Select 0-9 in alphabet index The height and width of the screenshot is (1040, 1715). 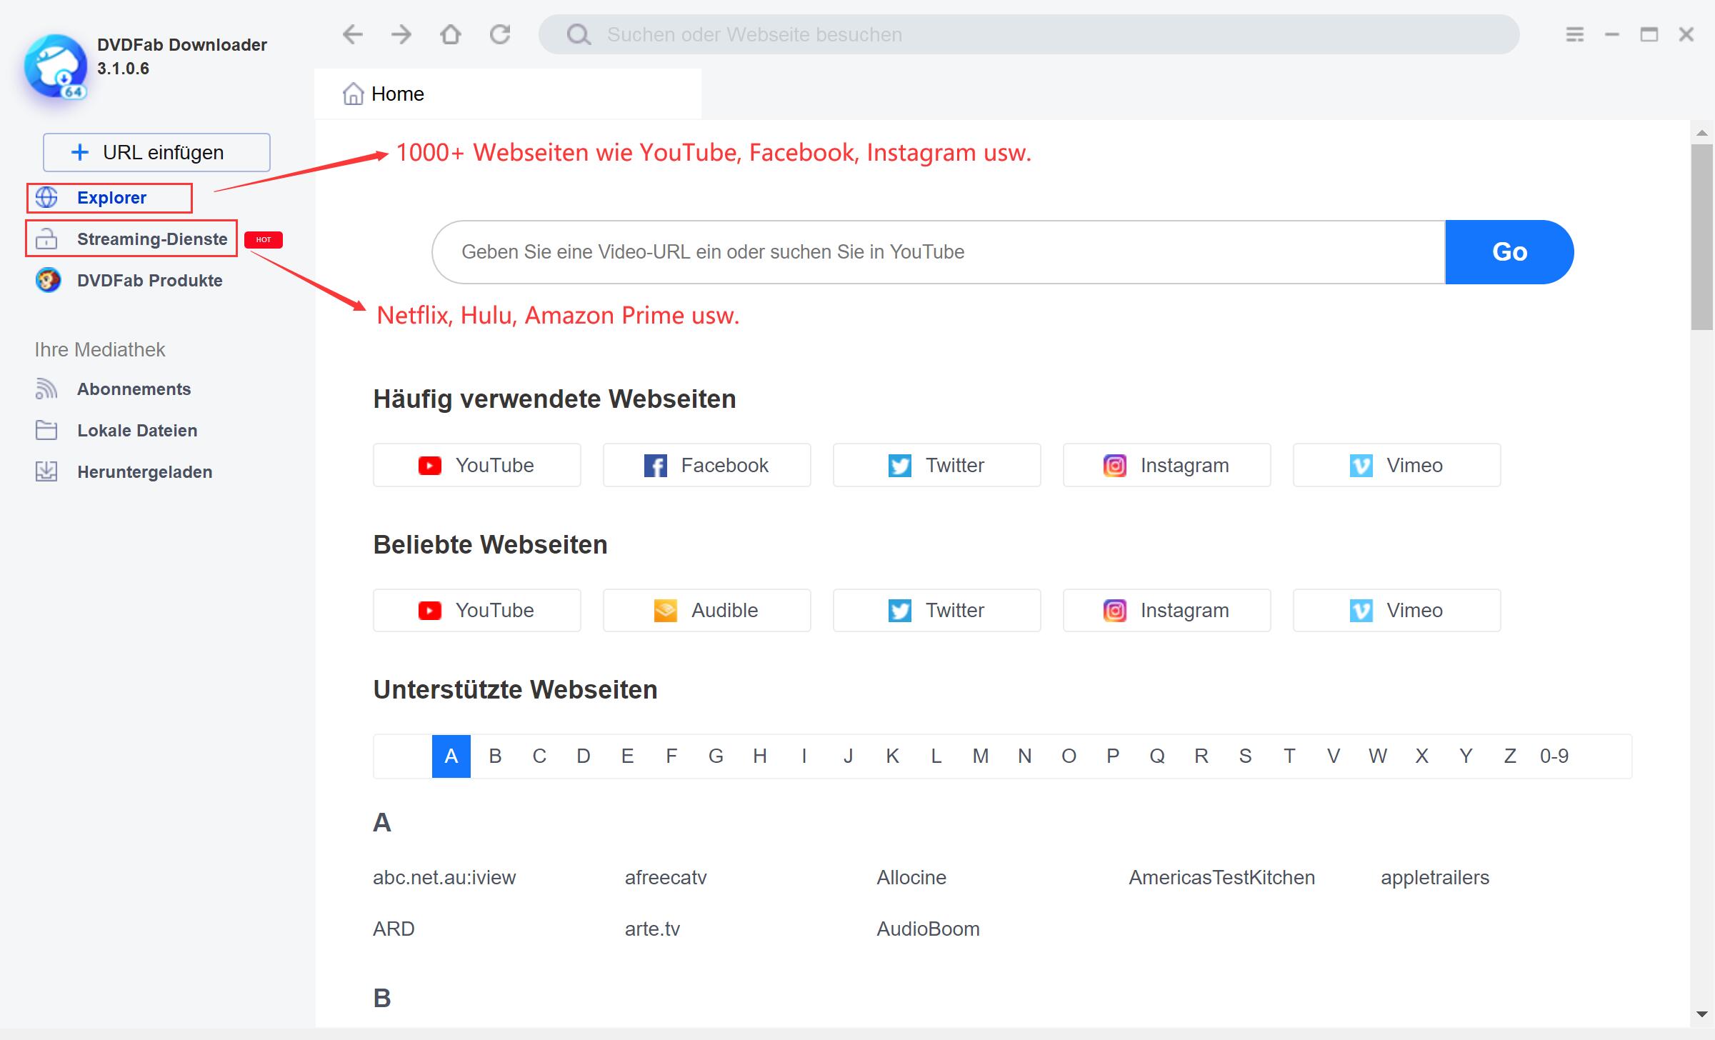[1554, 756]
